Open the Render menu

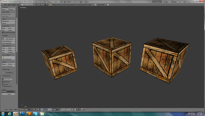[x=14, y=5]
